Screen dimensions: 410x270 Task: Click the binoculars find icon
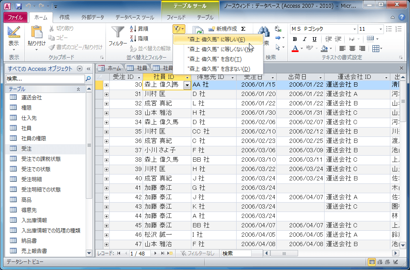coord(264,32)
